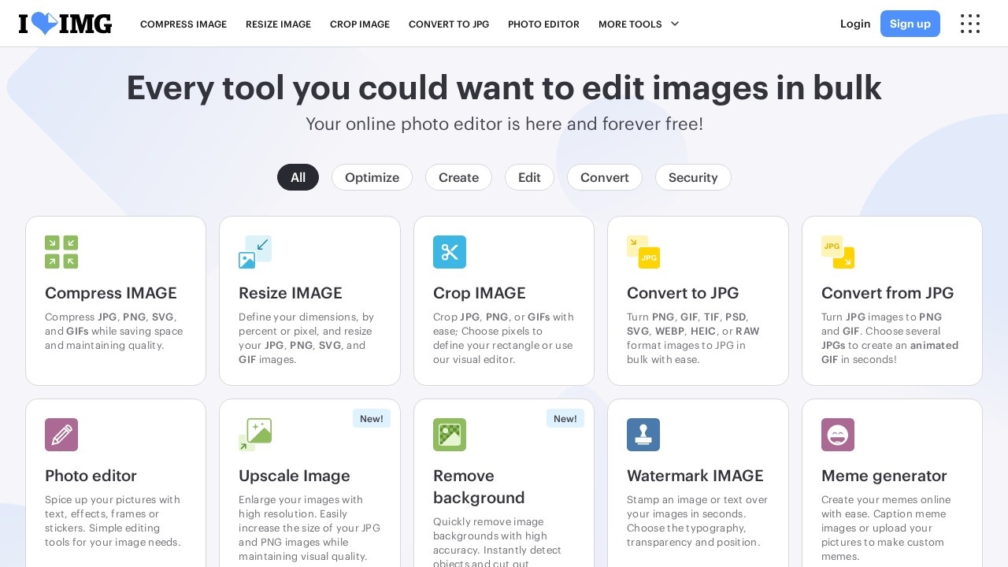The width and height of the screenshot is (1008, 567).
Task: Click the Sign up button
Action: click(910, 24)
